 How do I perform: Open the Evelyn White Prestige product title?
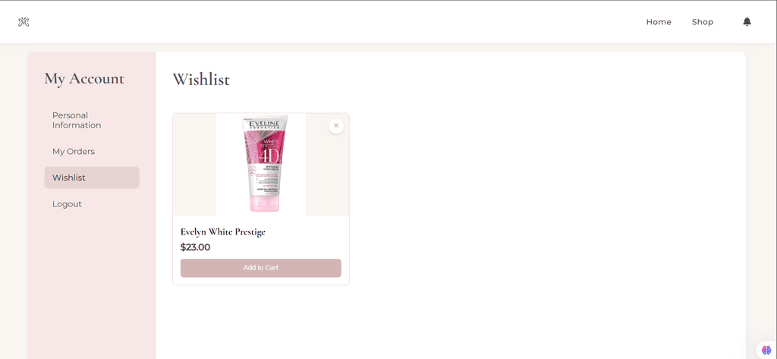(x=223, y=231)
